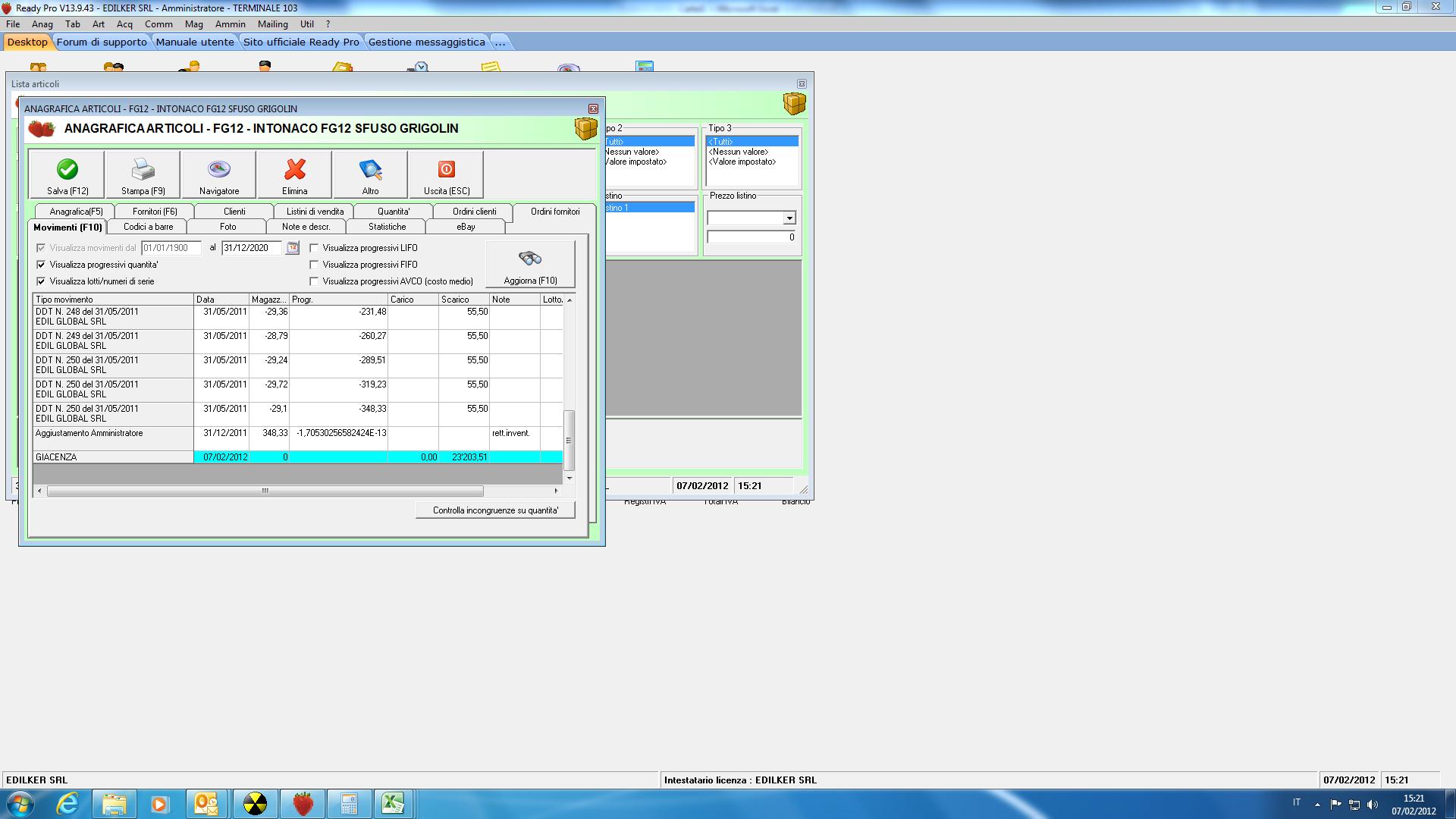Enable Visualizza progressivi LIFO checkbox

coord(314,248)
